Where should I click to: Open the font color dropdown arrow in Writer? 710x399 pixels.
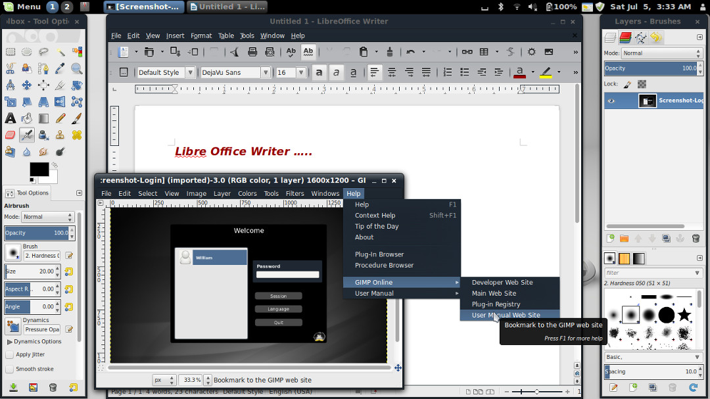(533, 72)
